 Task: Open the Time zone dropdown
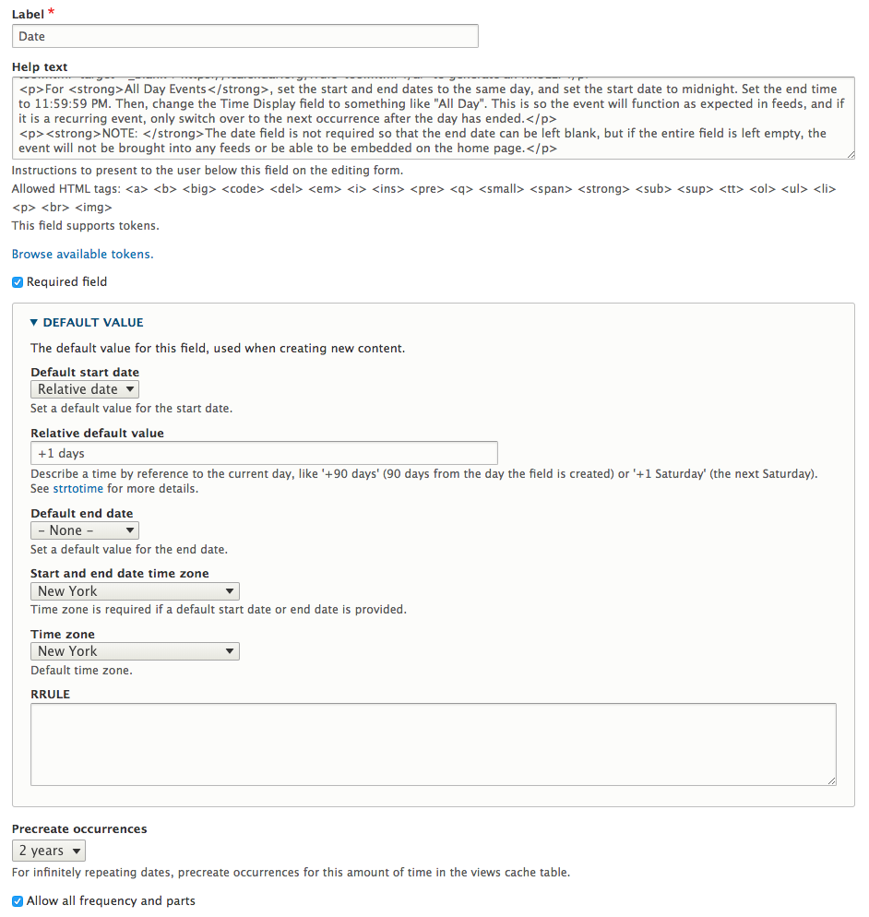[135, 651]
